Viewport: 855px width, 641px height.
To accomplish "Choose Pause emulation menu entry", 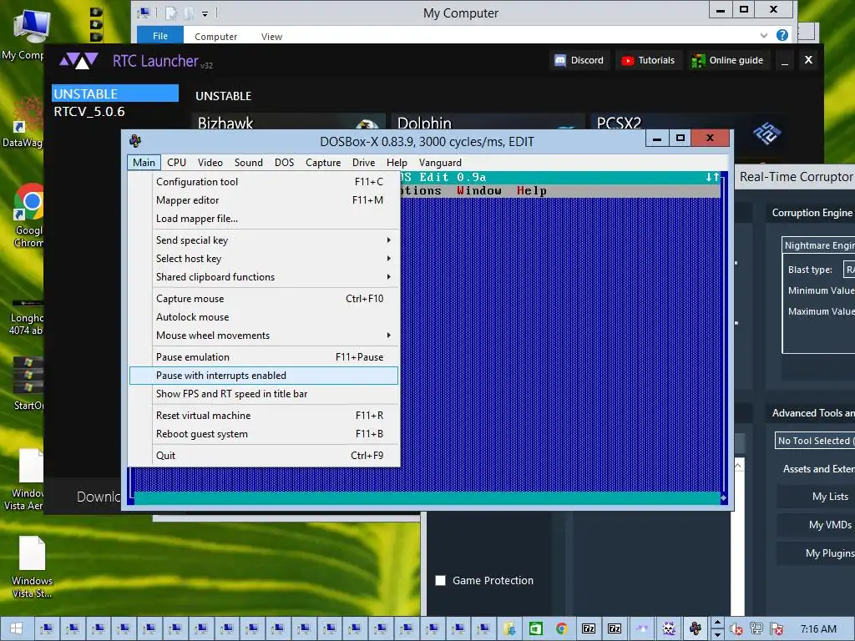I will pos(264,357).
